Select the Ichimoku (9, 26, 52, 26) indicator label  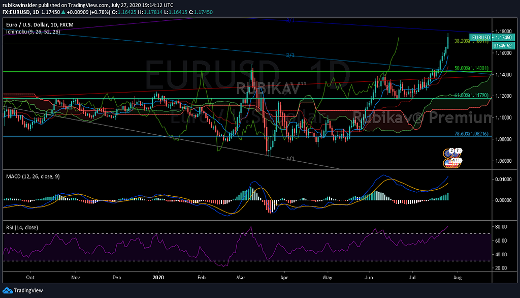coord(33,32)
